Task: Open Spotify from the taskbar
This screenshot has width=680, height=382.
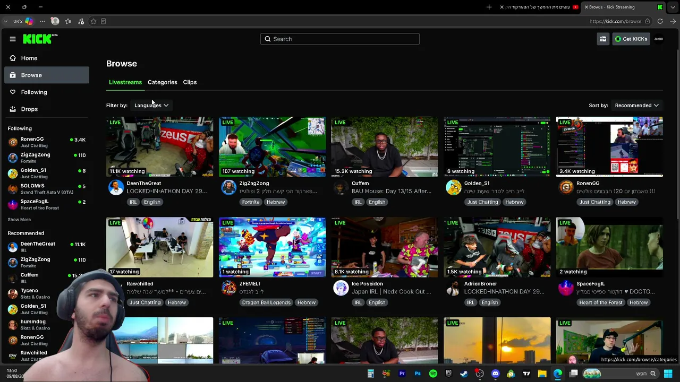Action: click(433, 374)
